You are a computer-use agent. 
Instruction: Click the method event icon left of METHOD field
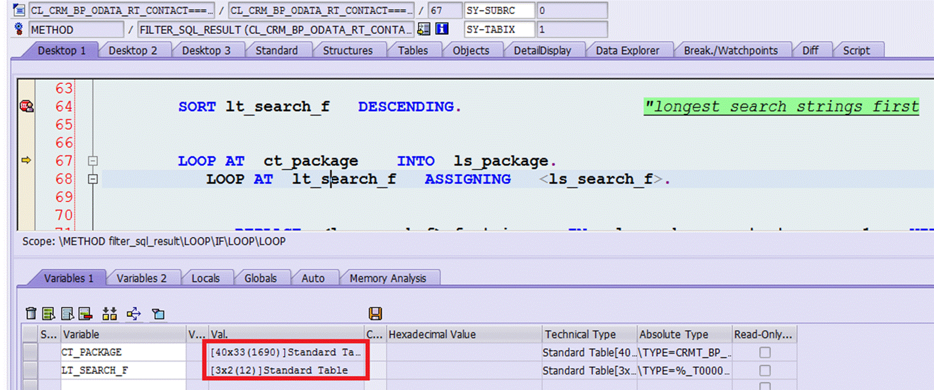19,29
